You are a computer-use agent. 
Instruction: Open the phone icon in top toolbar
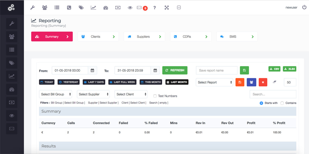coord(69,8)
